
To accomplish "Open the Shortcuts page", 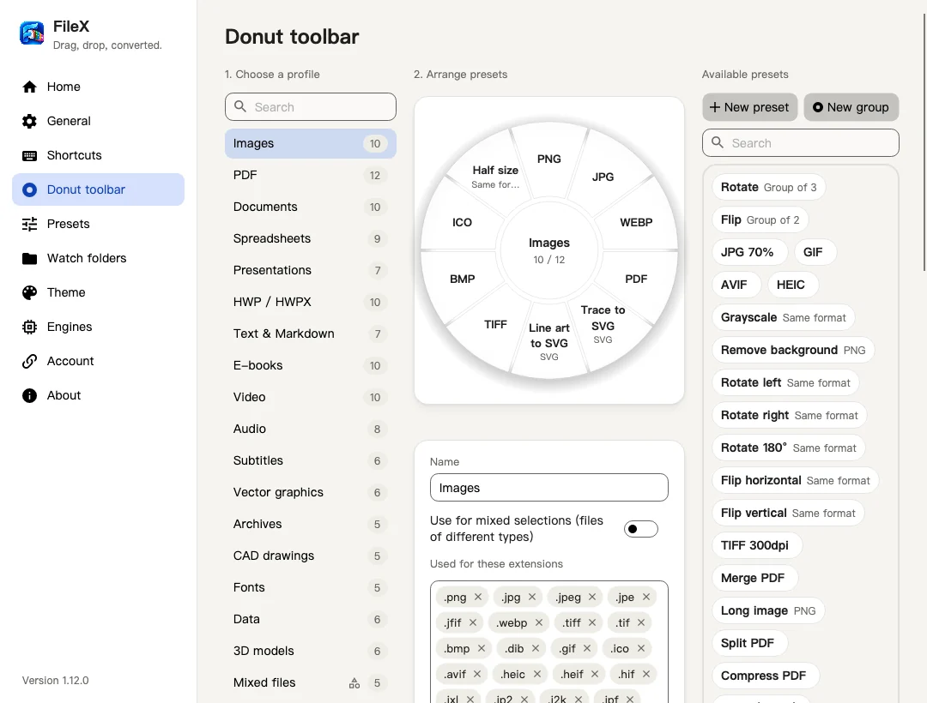I will [98, 155].
